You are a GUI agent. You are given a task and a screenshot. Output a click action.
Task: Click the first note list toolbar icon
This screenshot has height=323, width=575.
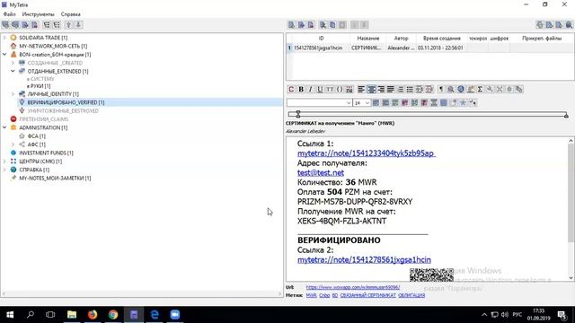(x=291, y=25)
